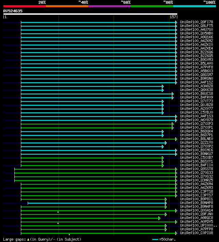Open the UniRef100_B2Z6Q6 entry
Screen dimensions: 219x242
point(196,52)
